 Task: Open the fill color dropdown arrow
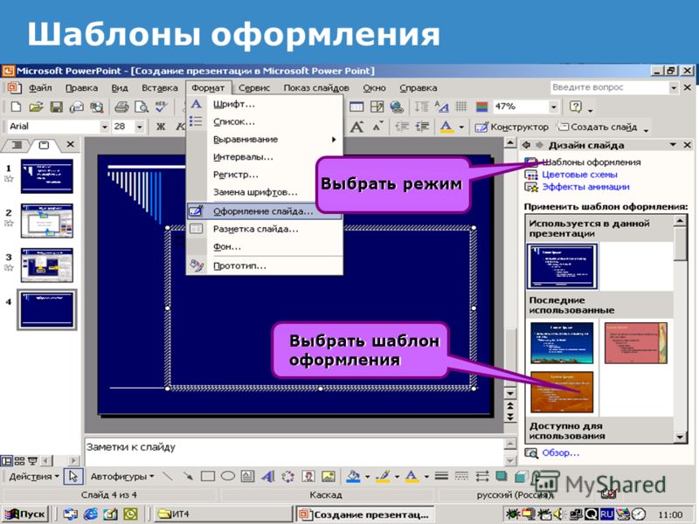click(367, 476)
